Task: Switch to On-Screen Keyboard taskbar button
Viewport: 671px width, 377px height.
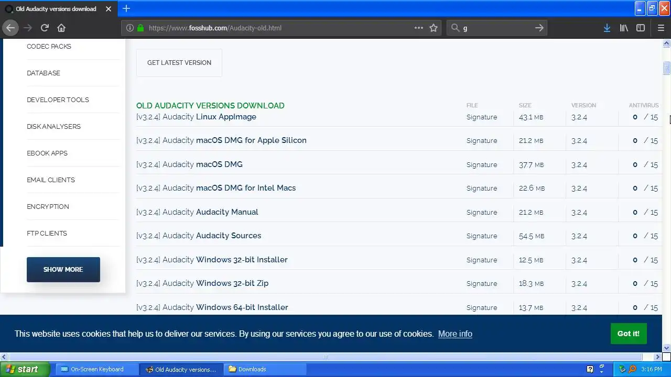Action: (x=97, y=369)
